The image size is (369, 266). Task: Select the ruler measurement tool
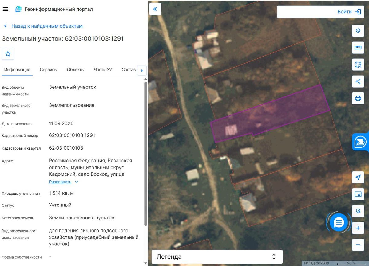(x=358, y=48)
